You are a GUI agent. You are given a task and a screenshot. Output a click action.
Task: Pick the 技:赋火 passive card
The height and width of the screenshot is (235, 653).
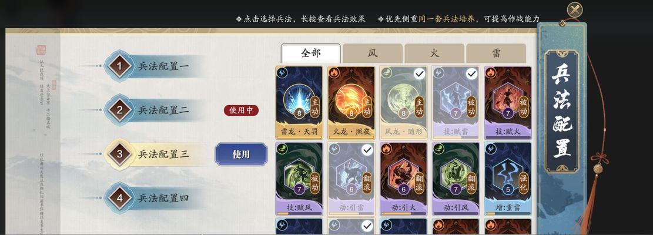(508, 103)
